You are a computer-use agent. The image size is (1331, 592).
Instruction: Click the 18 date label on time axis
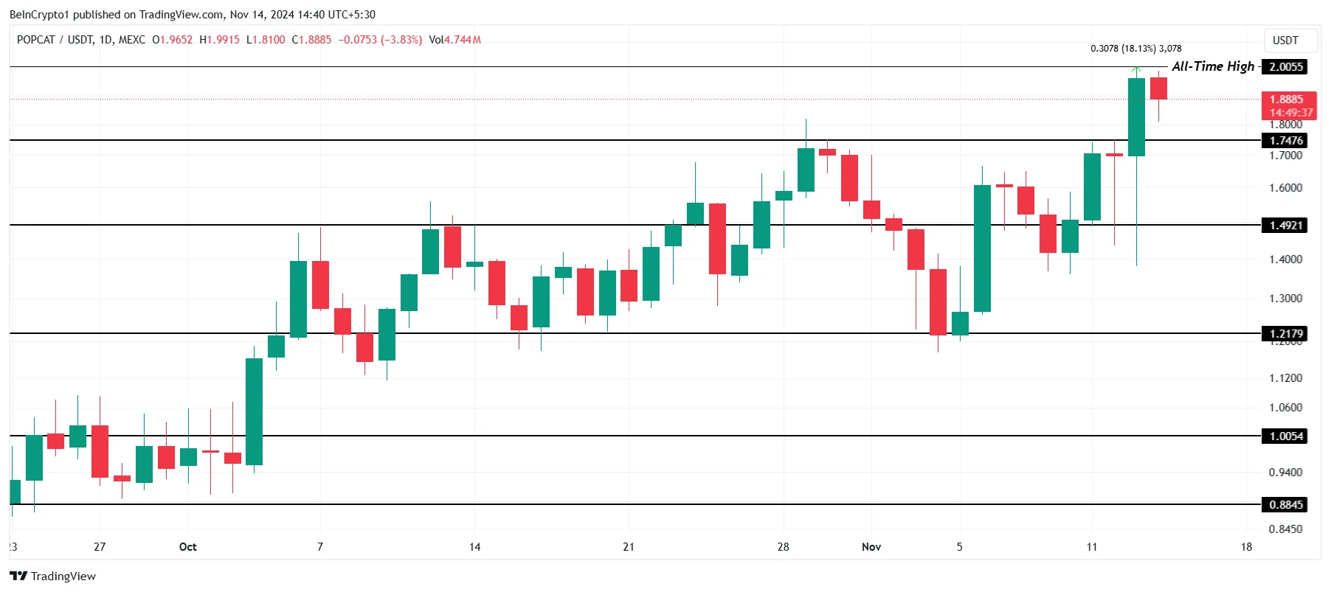[1246, 546]
